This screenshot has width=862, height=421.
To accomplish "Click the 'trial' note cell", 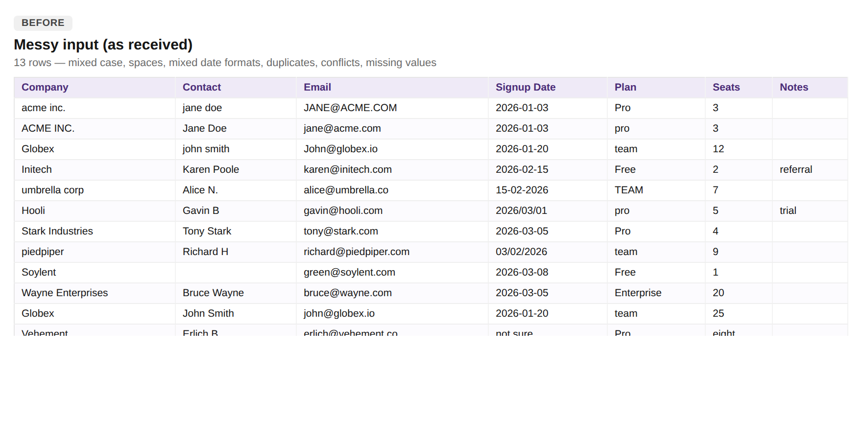I will tap(810, 211).
